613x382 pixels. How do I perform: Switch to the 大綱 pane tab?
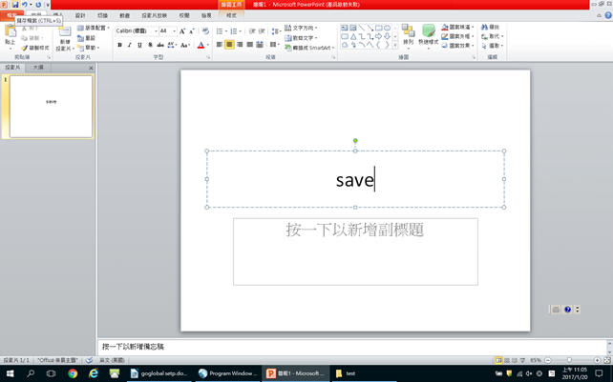click(x=38, y=68)
